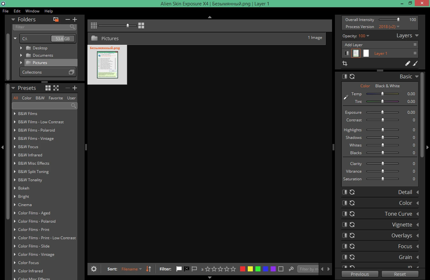The image size is (430, 280).
Task: Open the Edit menu
Action: (17, 11)
